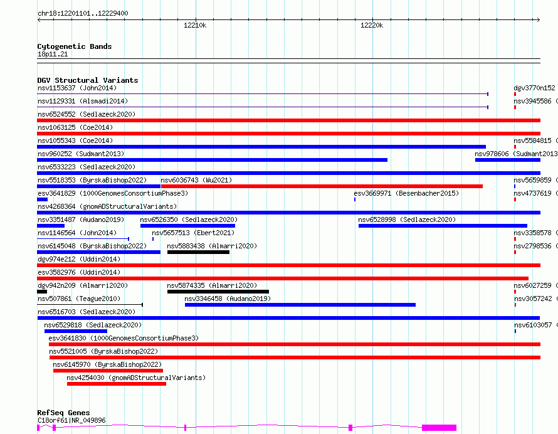Viewport: 558px width, 434px height.
Task: Click the nsv1146564 (John2014) label
Action: 77,233
